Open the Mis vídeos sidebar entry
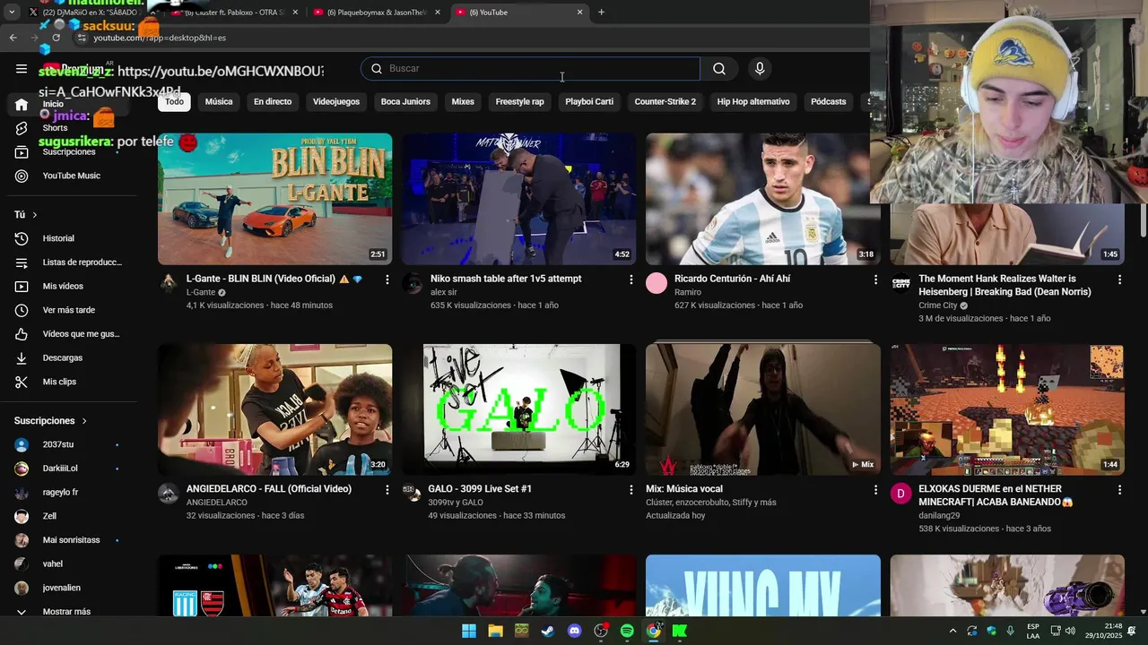 tap(71, 286)
